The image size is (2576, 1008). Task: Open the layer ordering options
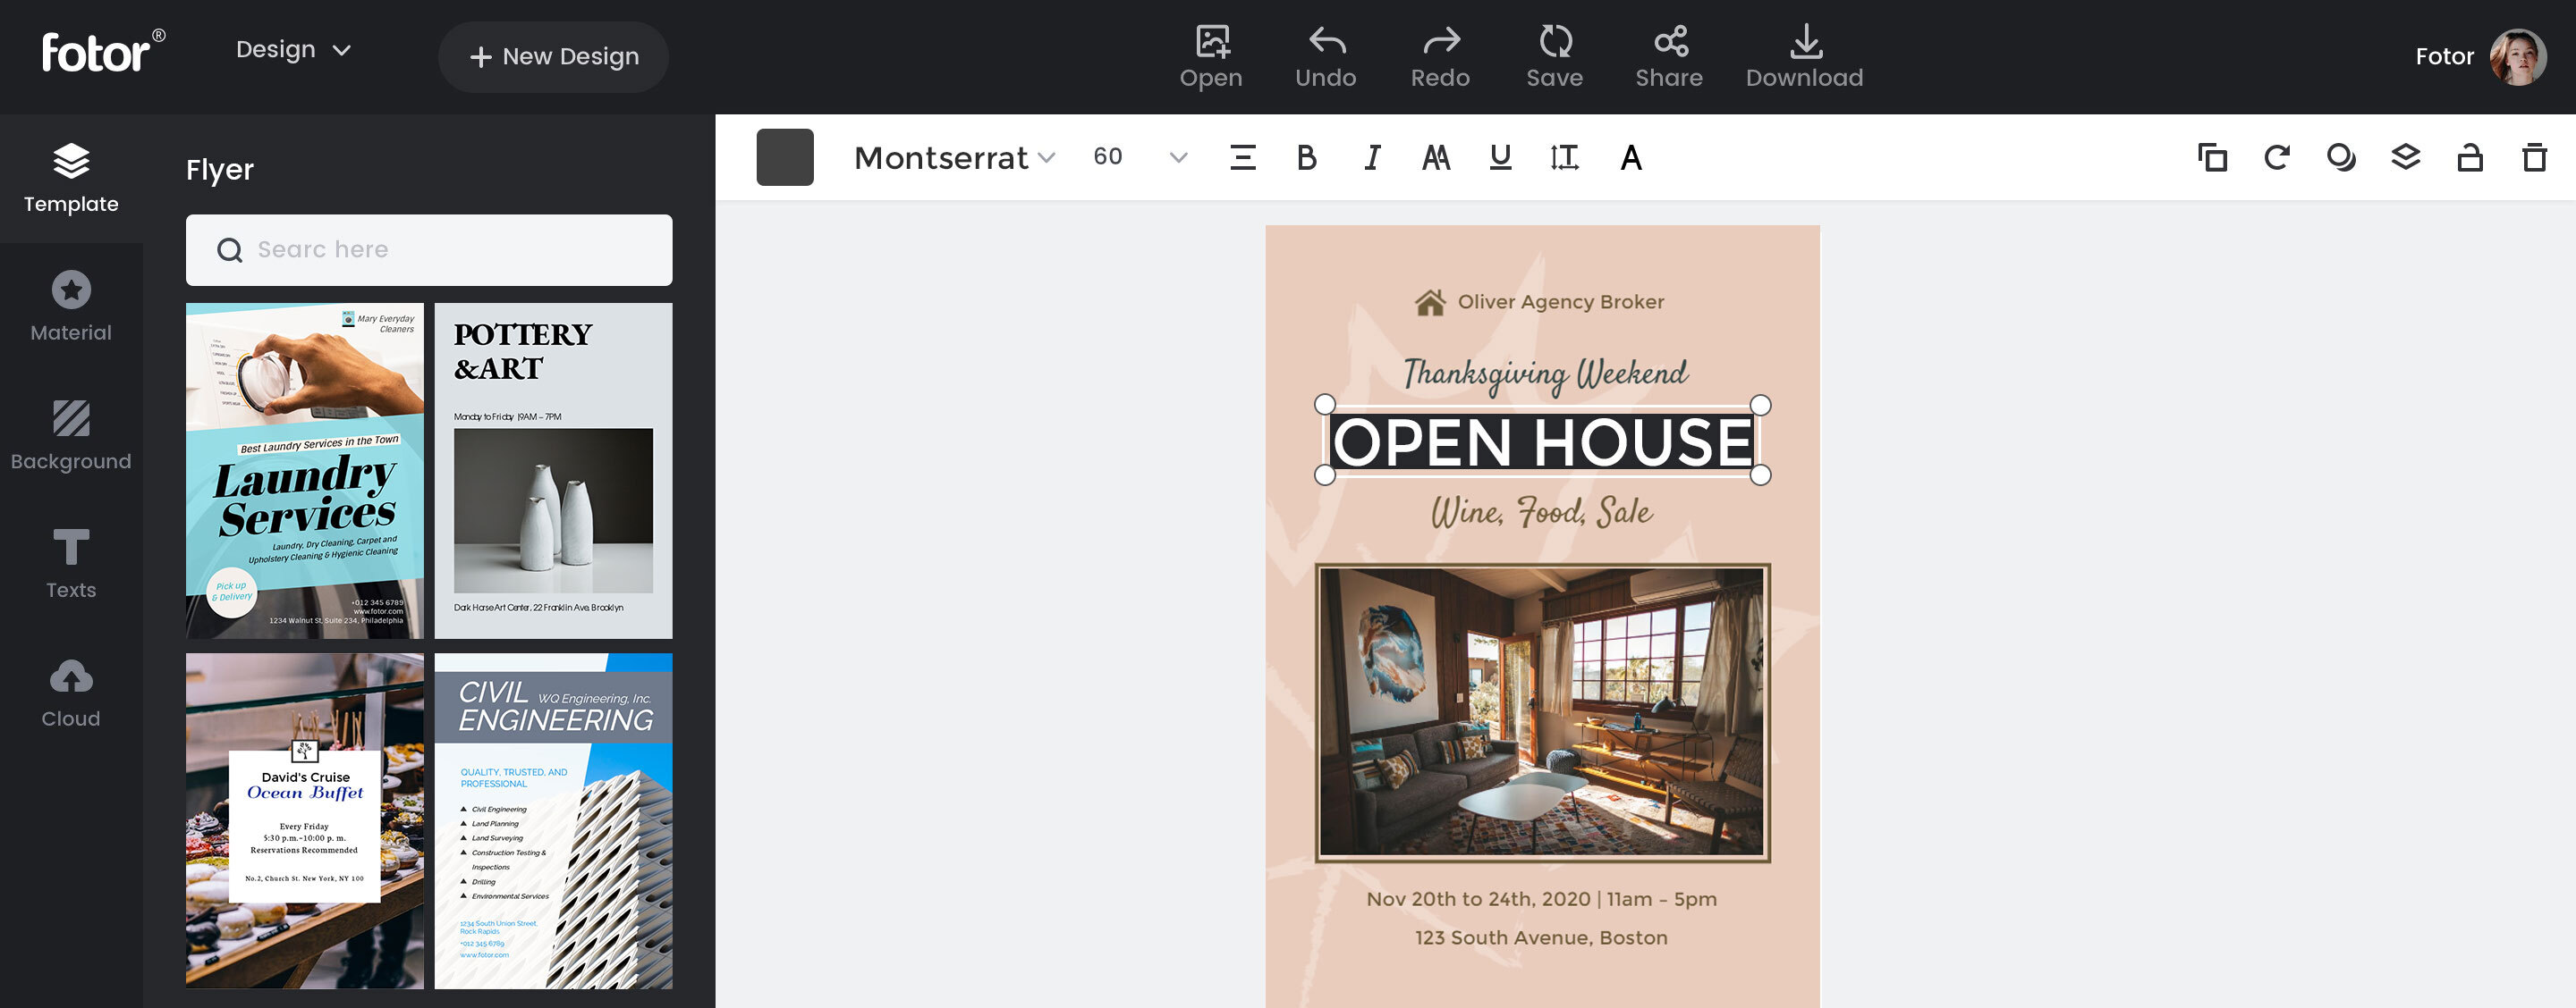(2406, 157)
